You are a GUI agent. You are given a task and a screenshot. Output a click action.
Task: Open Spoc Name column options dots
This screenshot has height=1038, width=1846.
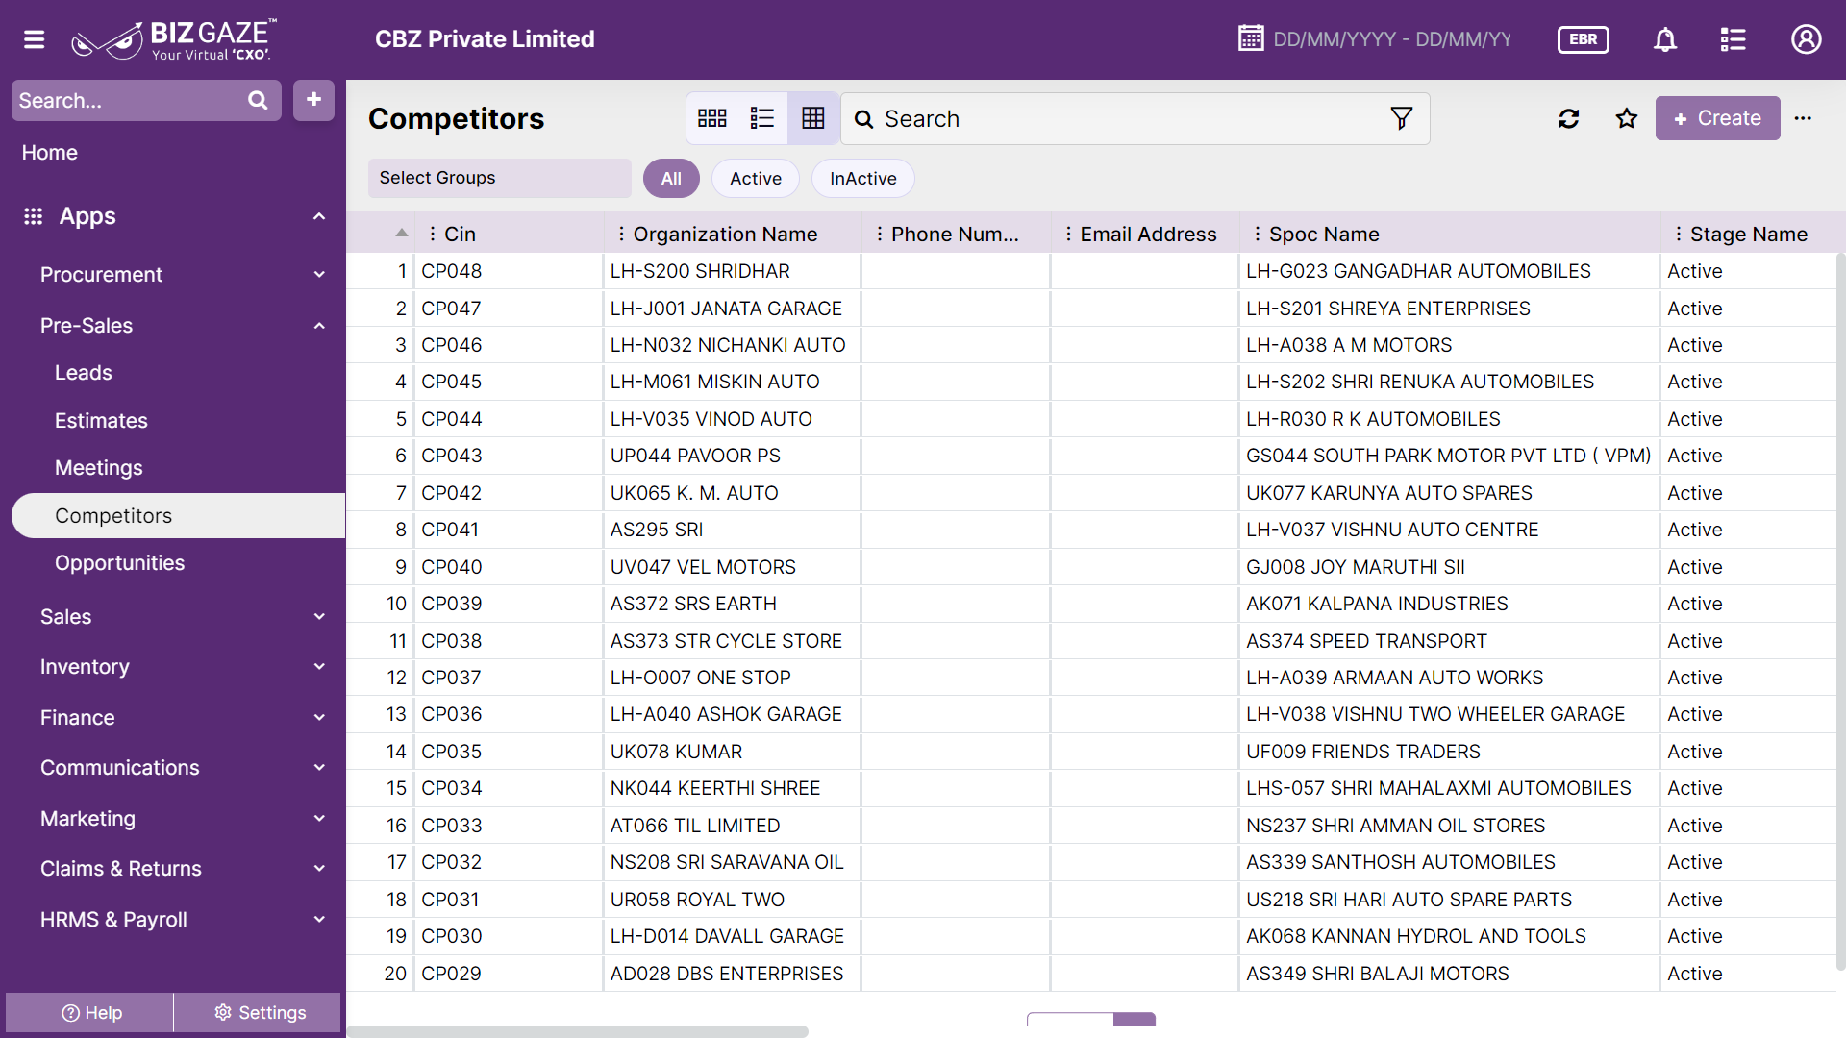(1258, 234)
